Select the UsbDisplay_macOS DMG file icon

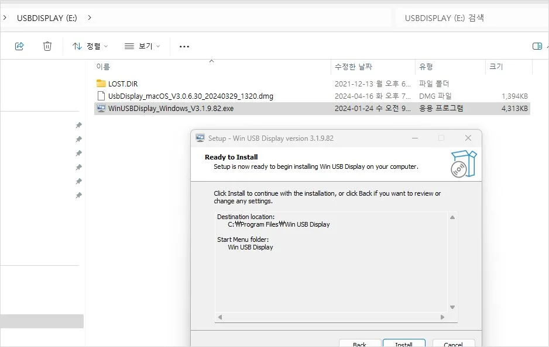(101, 96)
